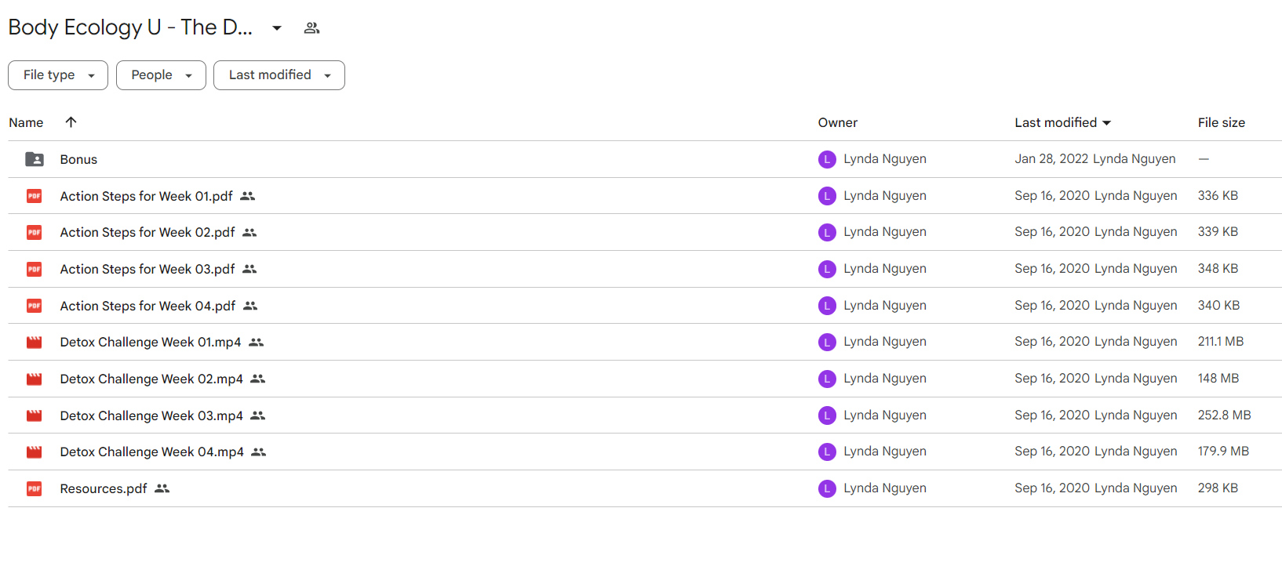Image resolution: width=1282 pixels, height=566 pixels.
Task: Click the 348 KB file size
Action: tap(1218, 268)
